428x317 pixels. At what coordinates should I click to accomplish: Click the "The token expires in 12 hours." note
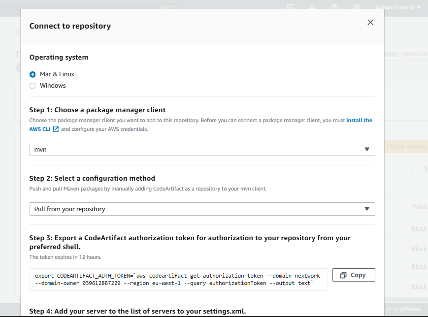click(65, 257)
